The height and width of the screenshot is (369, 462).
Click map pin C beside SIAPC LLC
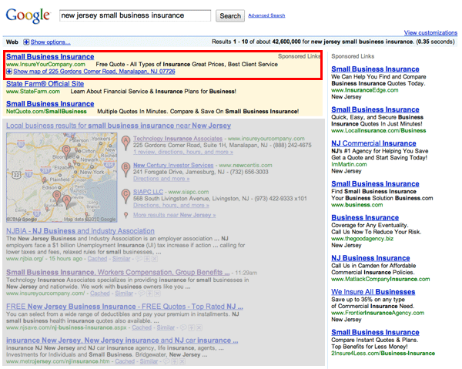126,196
